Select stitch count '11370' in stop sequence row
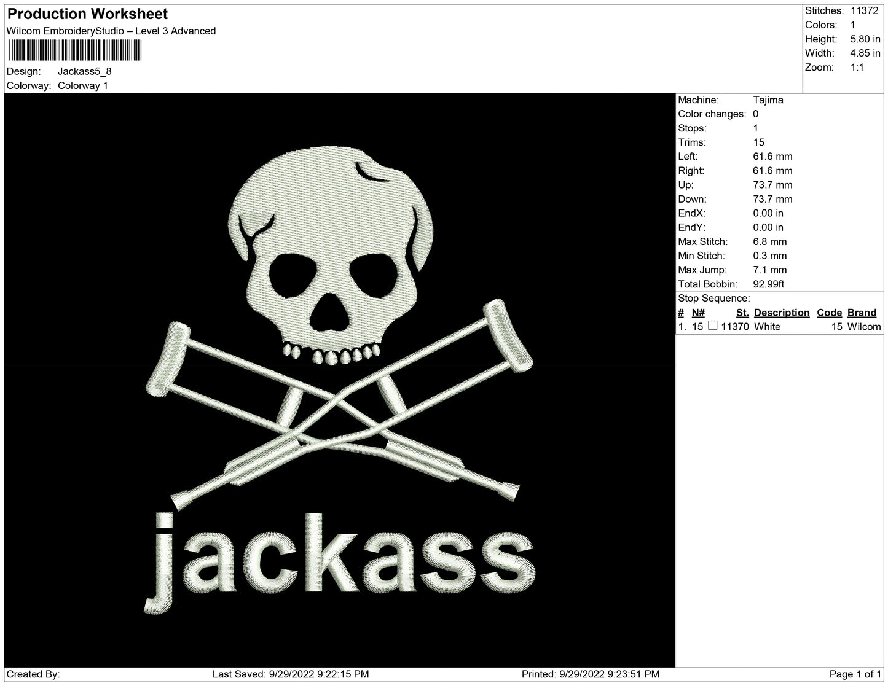Image resolution: width=888 pixels, height=683 pixels. 735,327
